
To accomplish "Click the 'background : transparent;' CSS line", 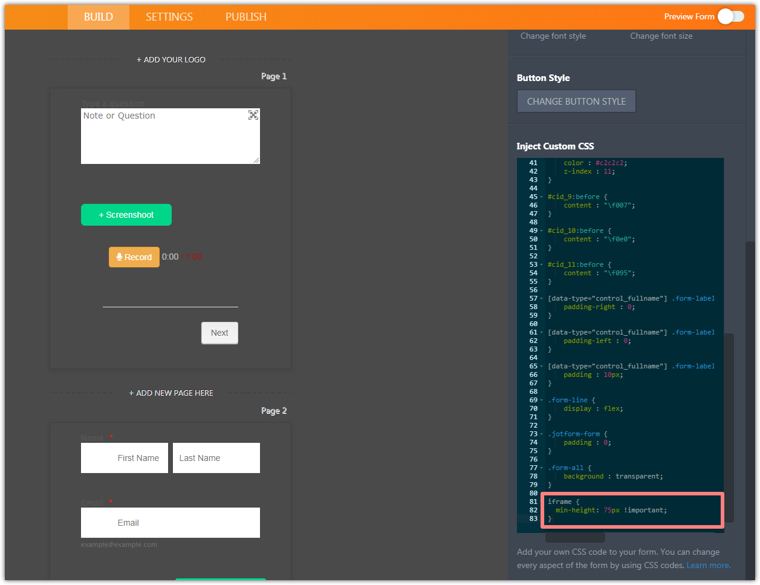I will pyautogui.click(x=613, y=476).
